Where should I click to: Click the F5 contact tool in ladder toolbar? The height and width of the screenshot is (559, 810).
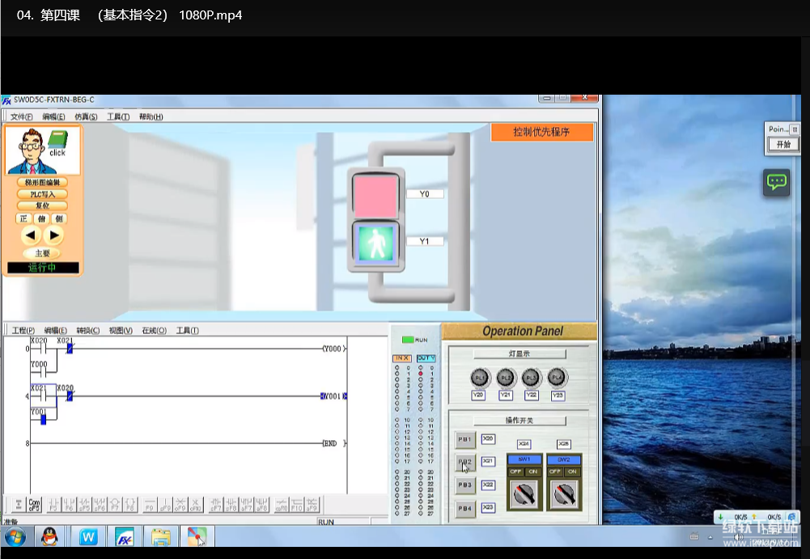(x=53, y=505)
